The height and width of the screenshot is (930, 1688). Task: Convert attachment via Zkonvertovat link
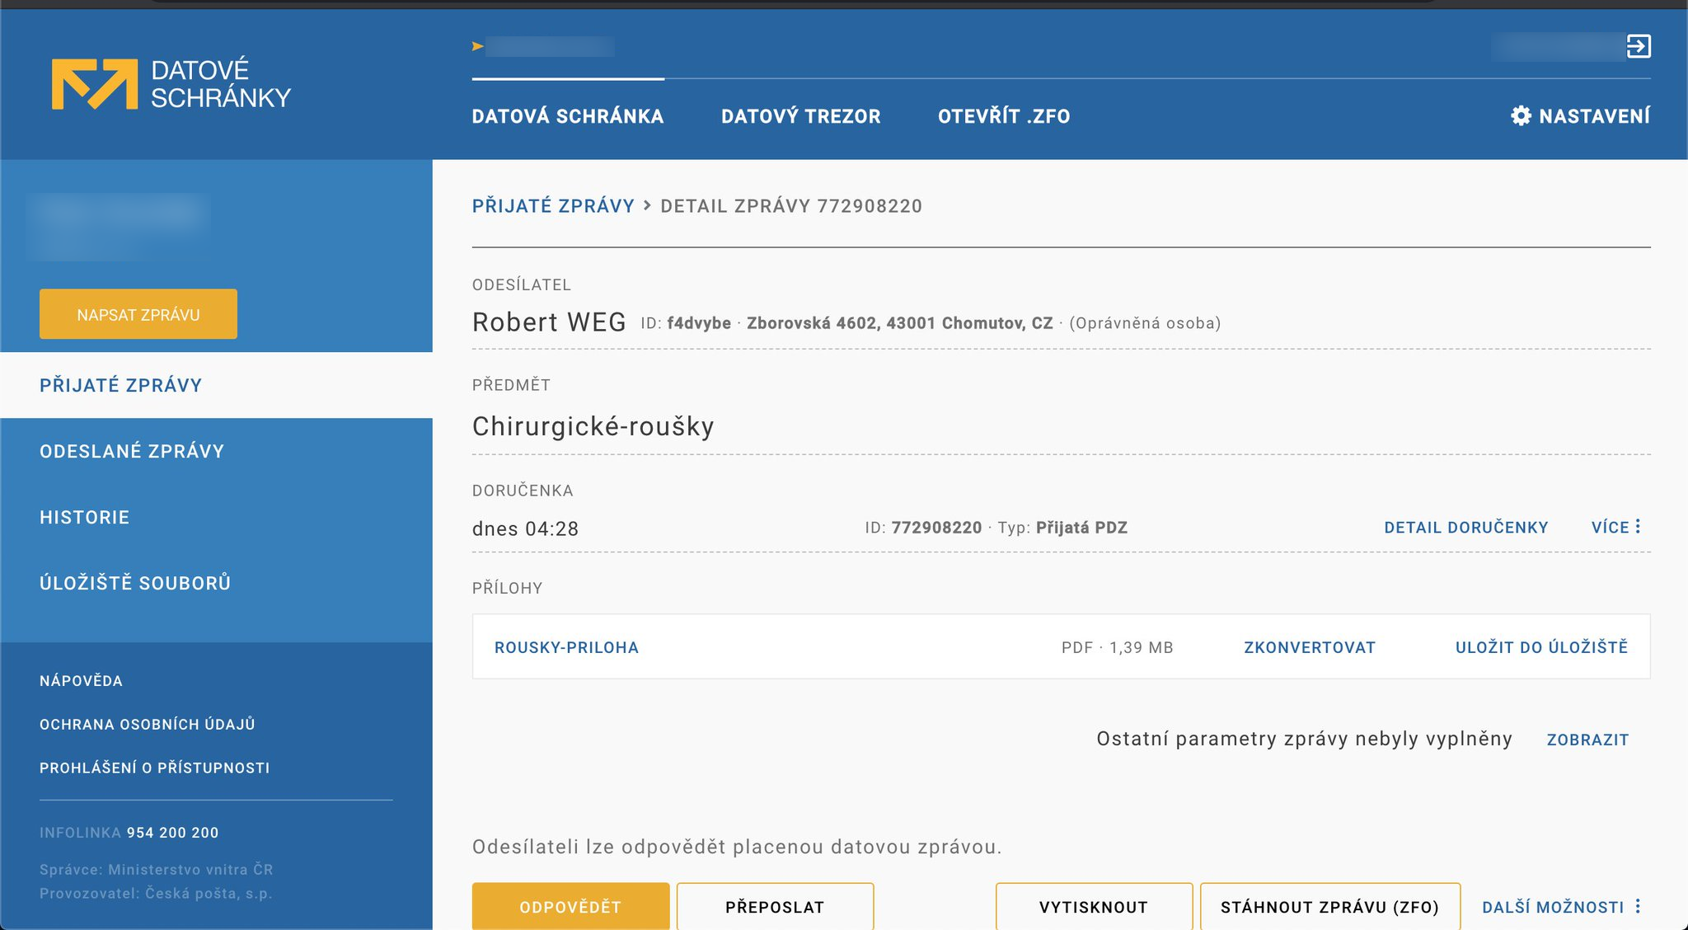click(x=1310, y=647)
